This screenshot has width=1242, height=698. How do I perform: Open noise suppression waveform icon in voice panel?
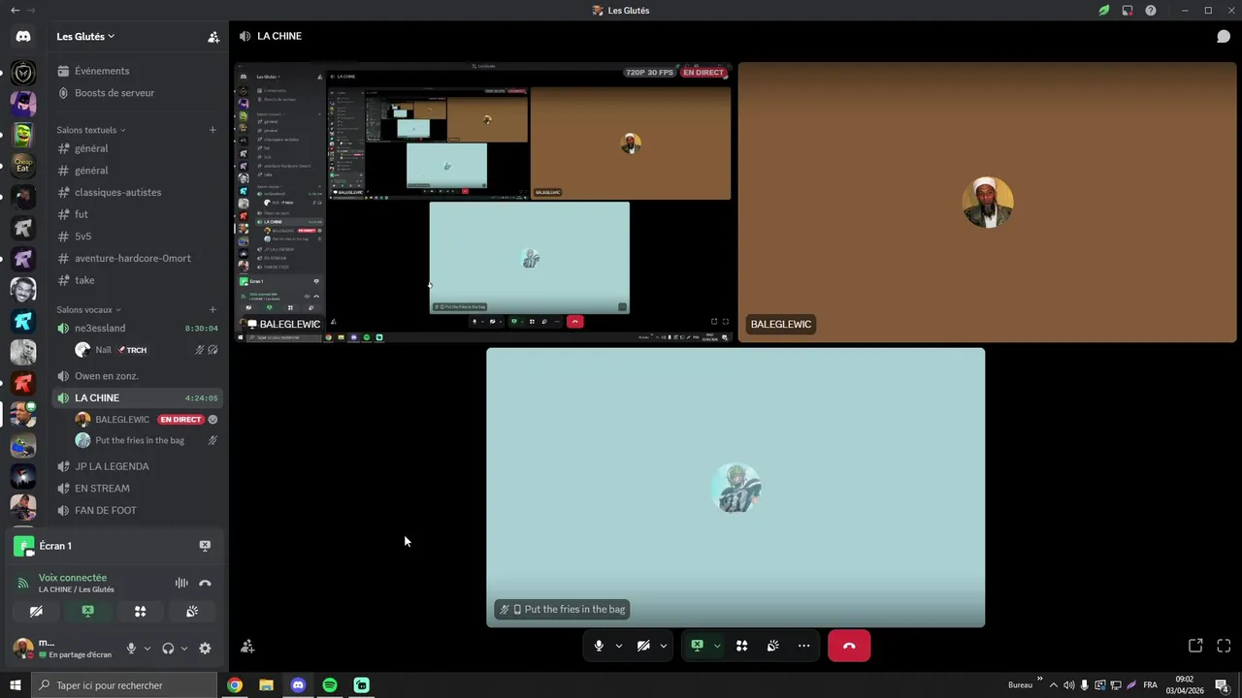181,583
